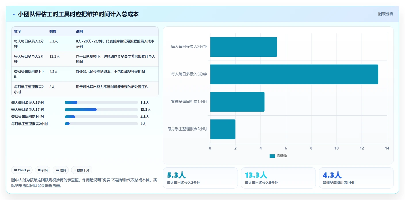Image resolution: width=405 pixels, height=200 pixels.
Task: Click the page title 小团队评估工时工具时应把维护时间计入总成本
Action: coord(78,14)
